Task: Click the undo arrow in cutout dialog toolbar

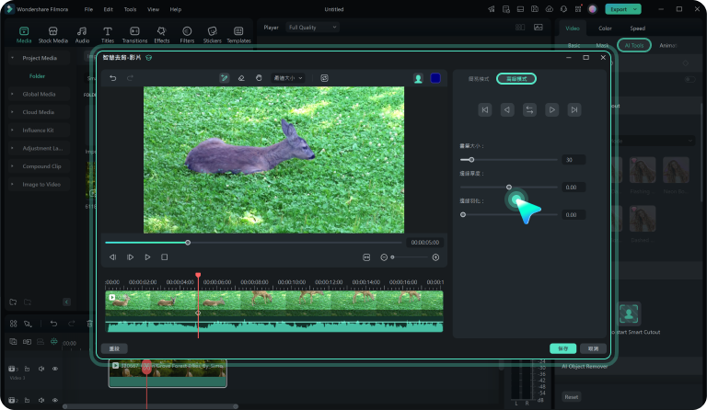Action: pos(112,78)
